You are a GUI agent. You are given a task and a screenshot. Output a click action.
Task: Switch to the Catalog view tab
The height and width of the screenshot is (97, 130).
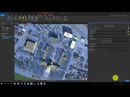[17, 23]
